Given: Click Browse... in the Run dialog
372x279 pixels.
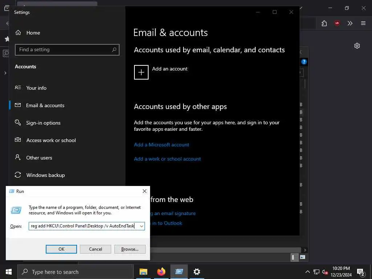Looking at the screenshot, I should 130,249.
